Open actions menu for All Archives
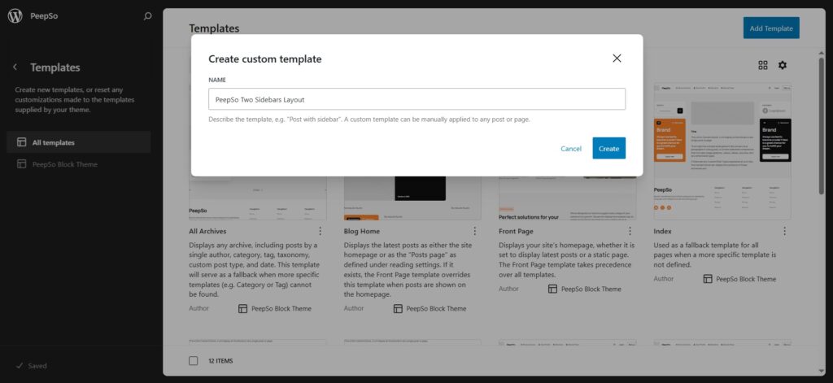This screenshot has height=383, width=833. [x=320, y=231]
